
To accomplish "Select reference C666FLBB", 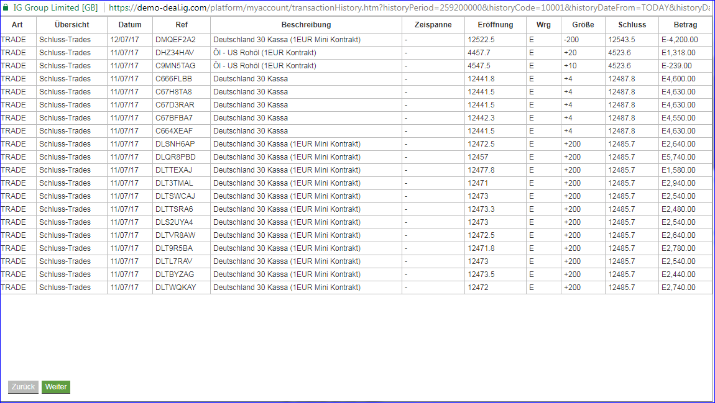I will [173, 79].
